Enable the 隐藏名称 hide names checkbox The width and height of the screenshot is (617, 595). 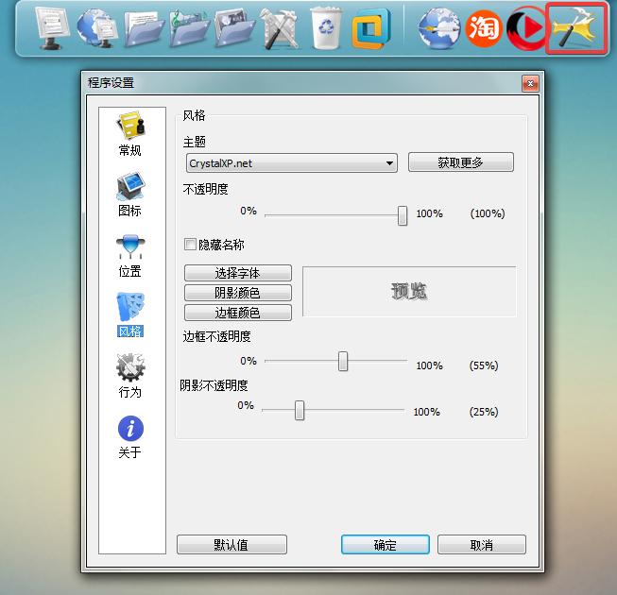click(x=190, y=245)
